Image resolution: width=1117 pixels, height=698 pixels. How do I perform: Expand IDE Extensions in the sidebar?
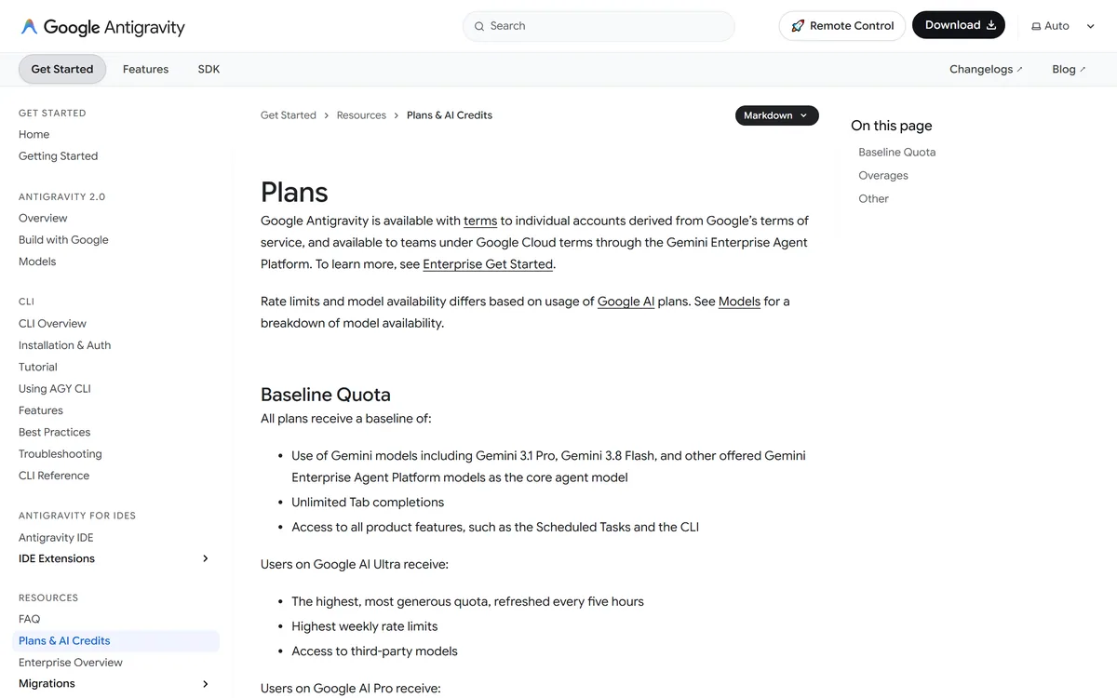tap(206, 558)
